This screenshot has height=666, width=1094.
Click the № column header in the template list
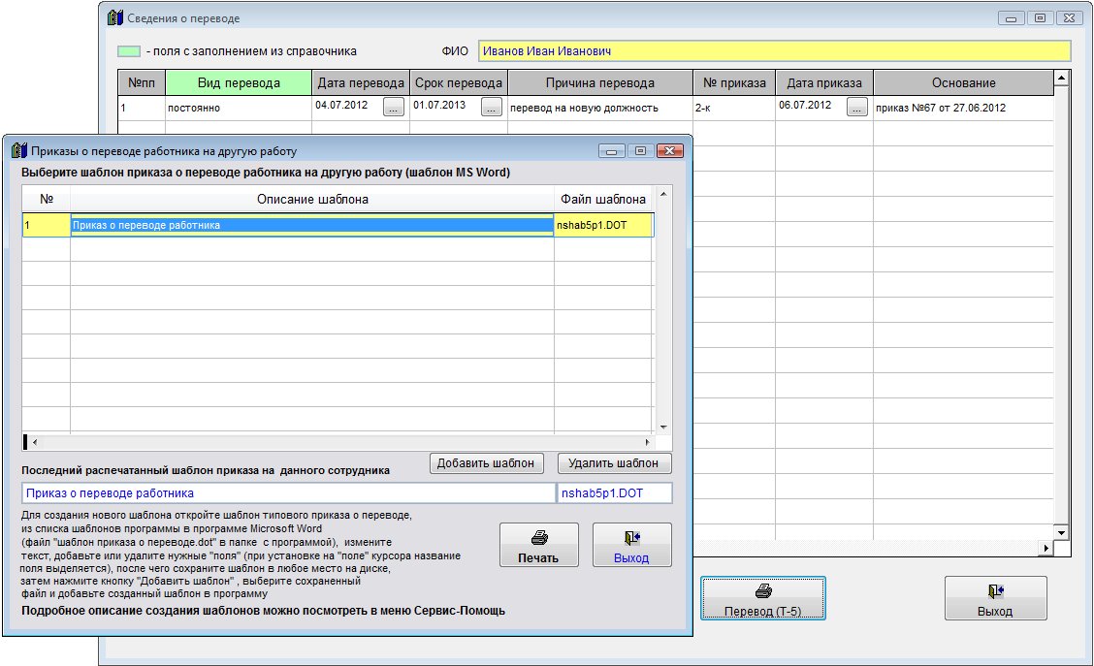click(x=47, y=200)
